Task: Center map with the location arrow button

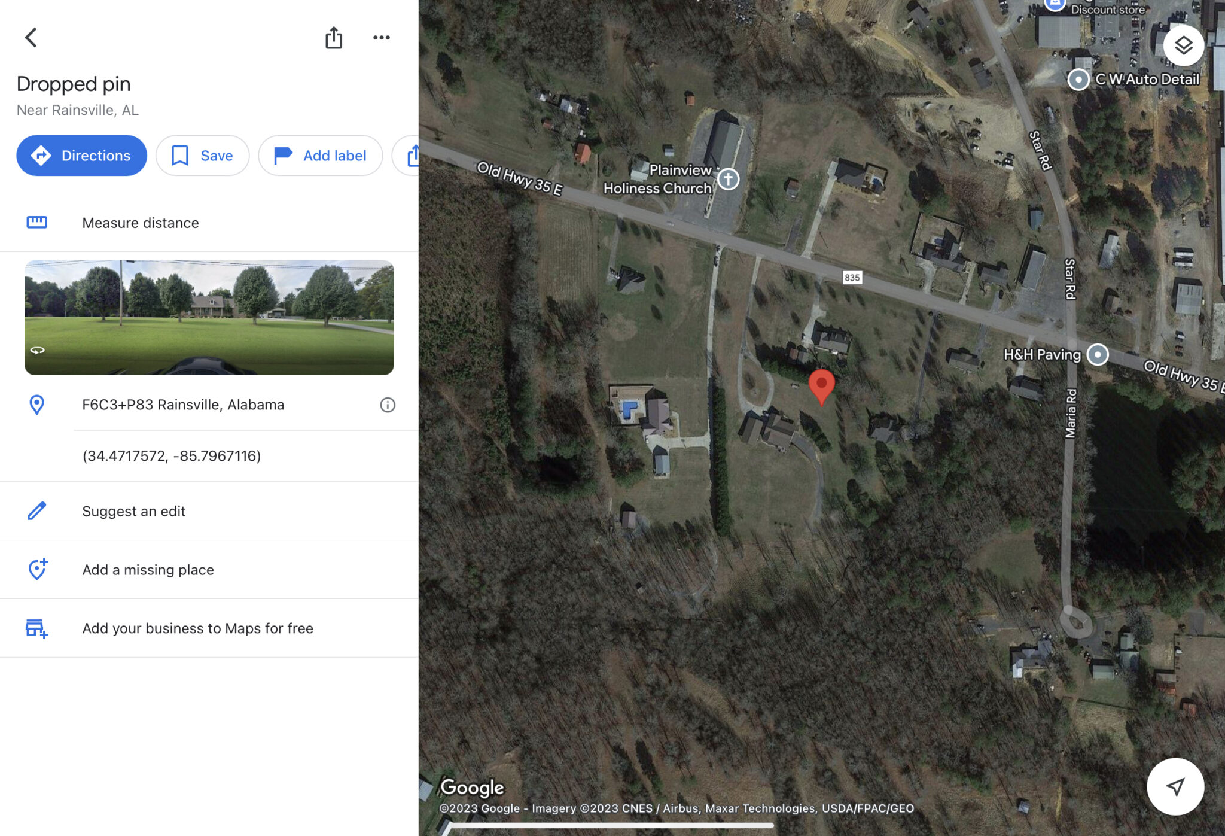Action: click(x=1175, y=786)
